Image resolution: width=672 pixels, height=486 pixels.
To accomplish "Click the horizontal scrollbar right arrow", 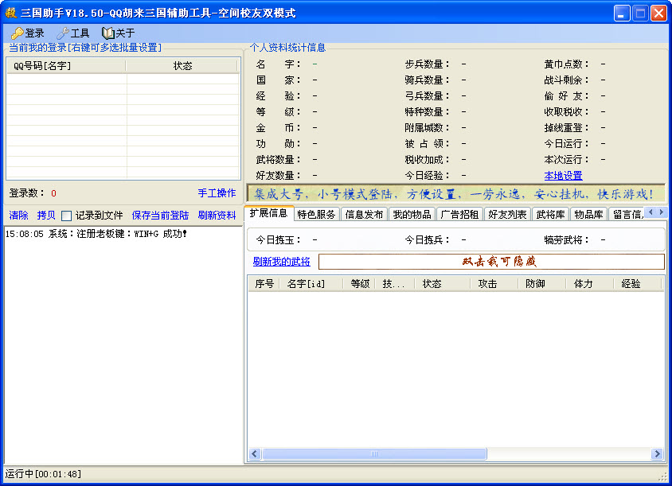I will (x=657, y=454).
